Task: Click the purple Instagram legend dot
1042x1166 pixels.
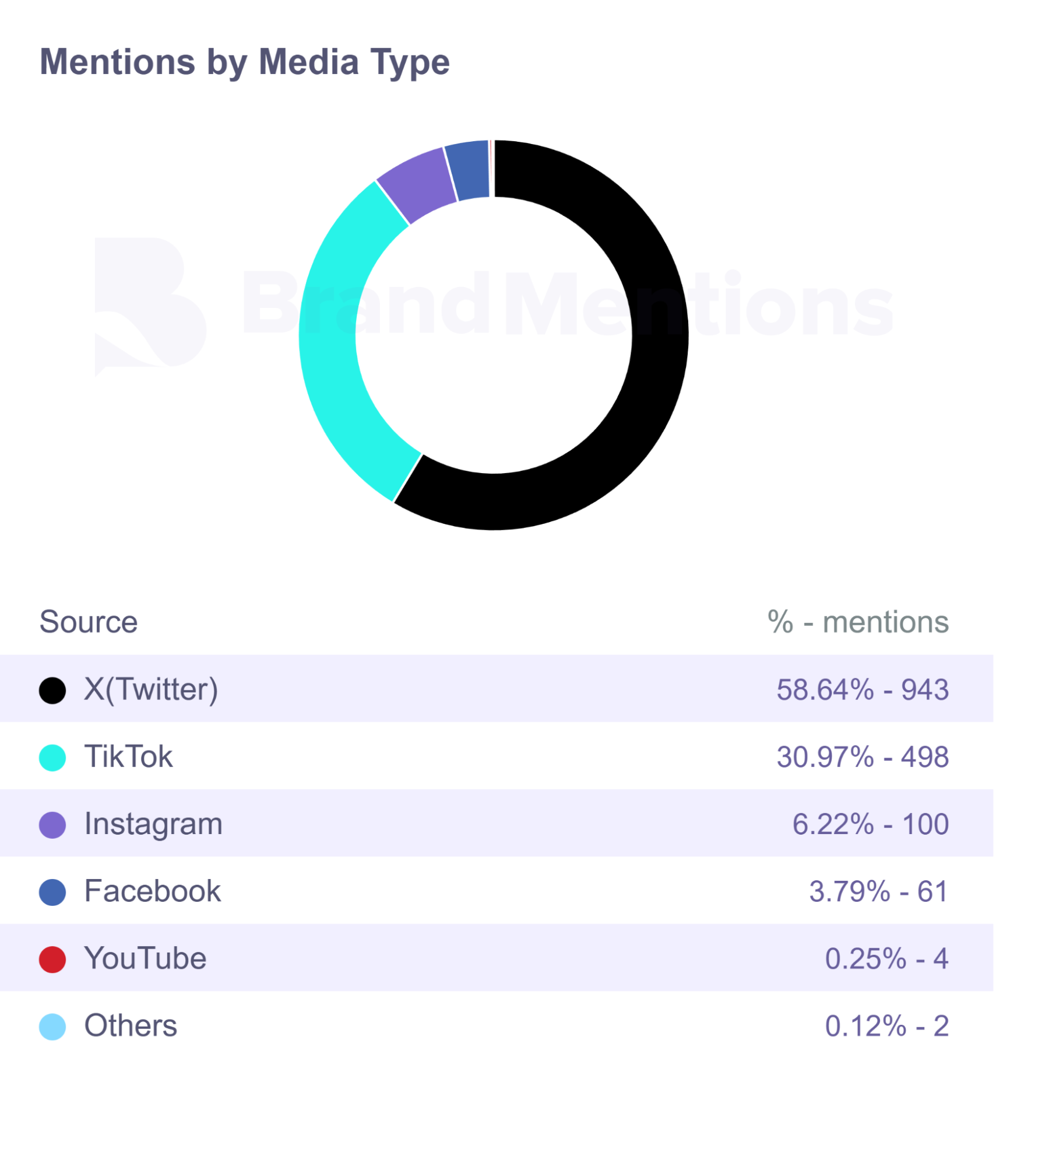Action: (x=52, y=825)
